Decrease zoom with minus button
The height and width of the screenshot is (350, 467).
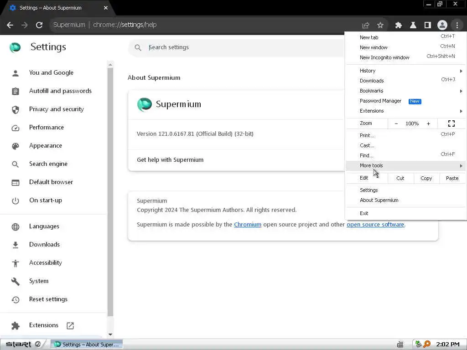tap(396, 124)
